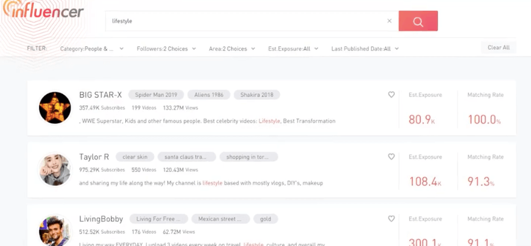The image size is (531, 246).
Task: Click the 133.27M Views text
Action: pyautogui.click(x=181, y=108)
